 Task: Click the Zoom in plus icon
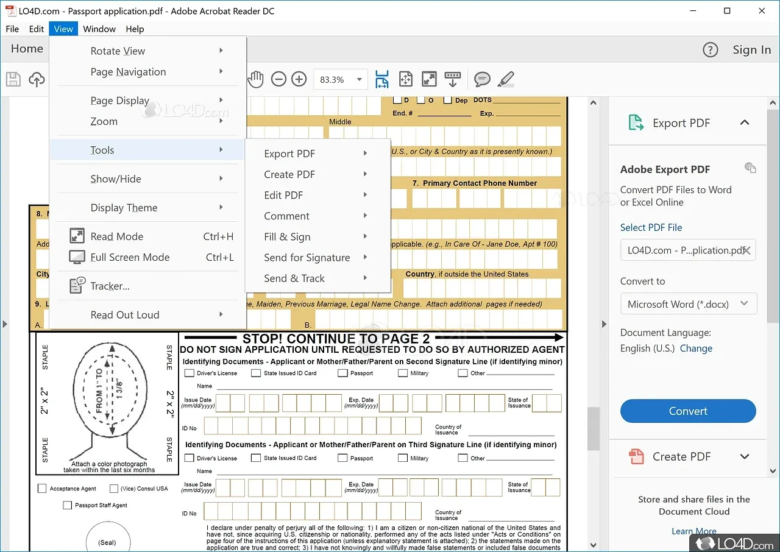pos(299,79)
